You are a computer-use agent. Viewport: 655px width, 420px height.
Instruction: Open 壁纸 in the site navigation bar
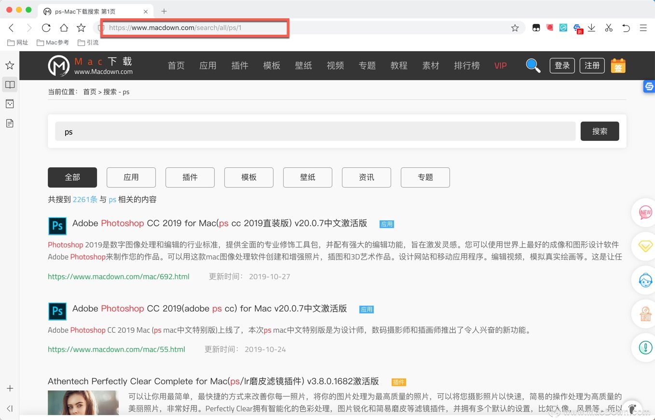[x=303, y=66]
